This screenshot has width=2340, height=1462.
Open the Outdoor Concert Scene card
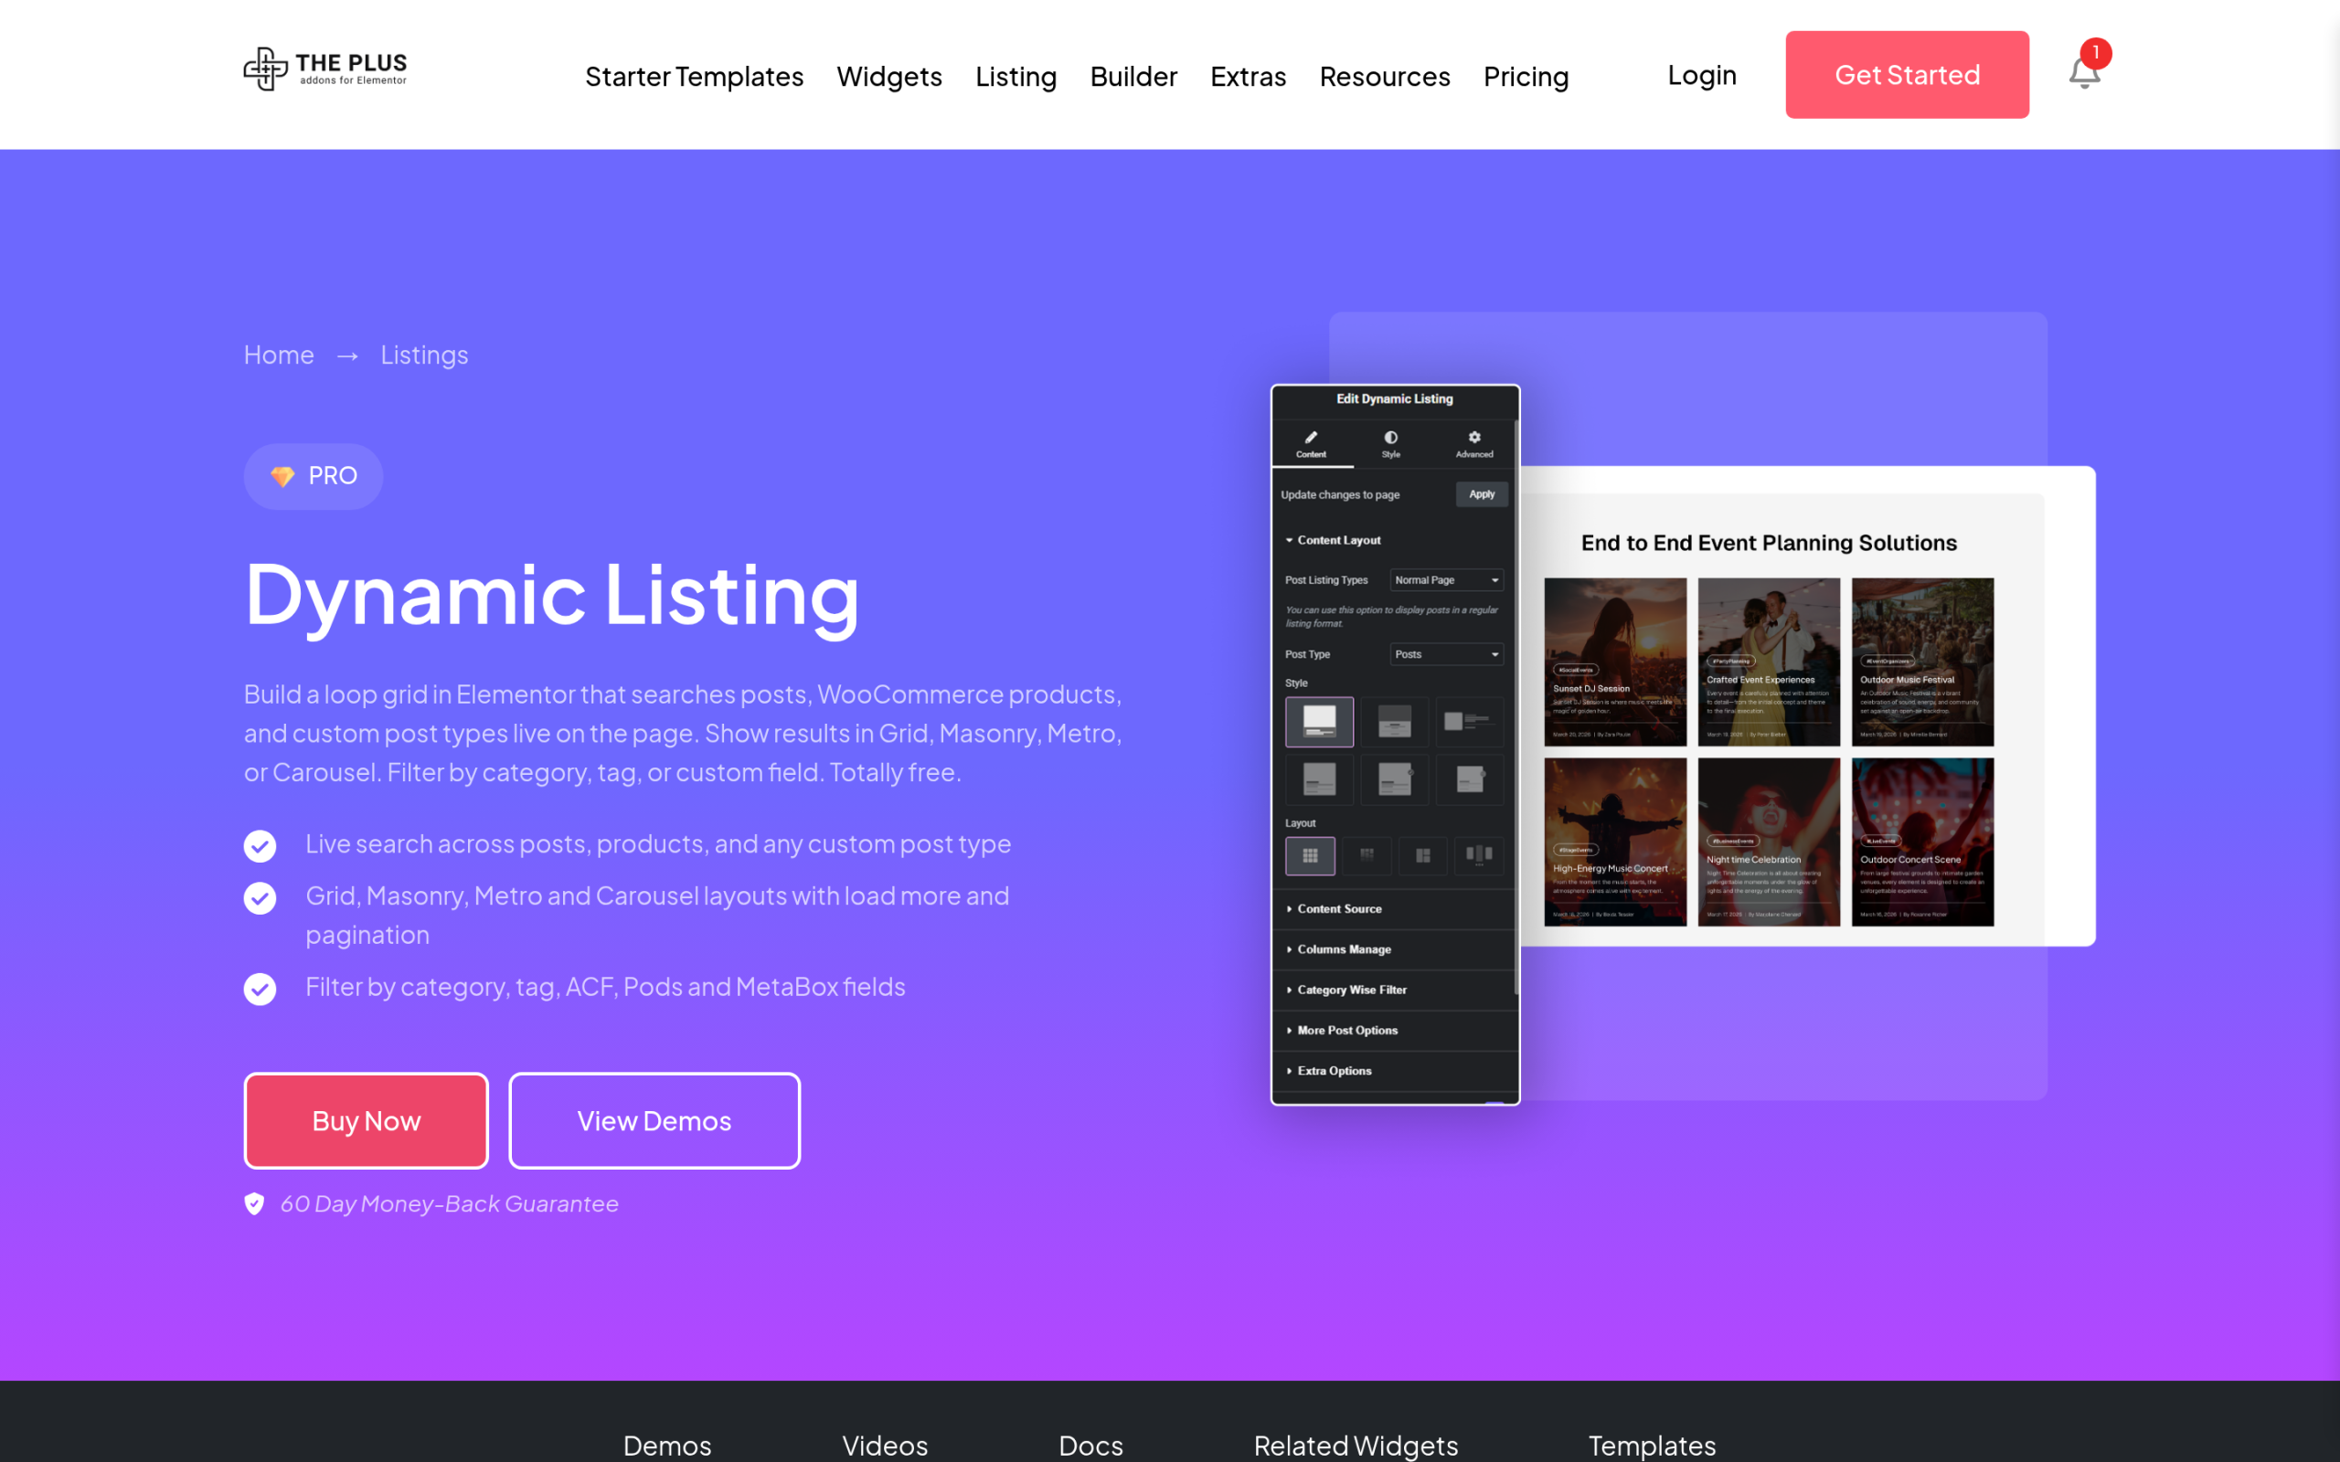point(1922,842)
